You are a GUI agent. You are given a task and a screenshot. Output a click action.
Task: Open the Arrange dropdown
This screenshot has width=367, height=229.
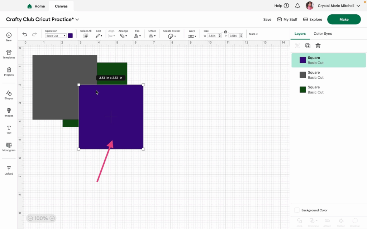click(123, 36)
